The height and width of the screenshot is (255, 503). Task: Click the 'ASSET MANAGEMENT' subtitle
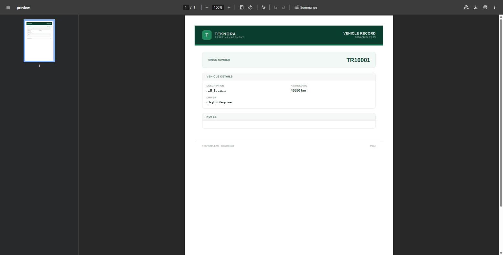pyautogui.click(x=229, y=37)
